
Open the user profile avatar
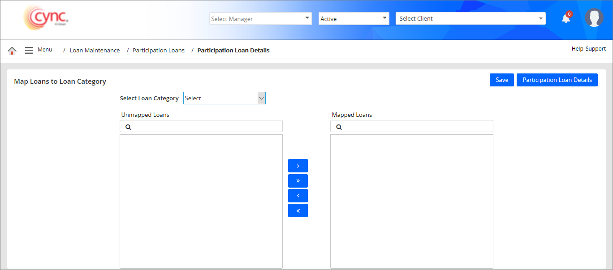pyautogui.click(x=594, y=18)
